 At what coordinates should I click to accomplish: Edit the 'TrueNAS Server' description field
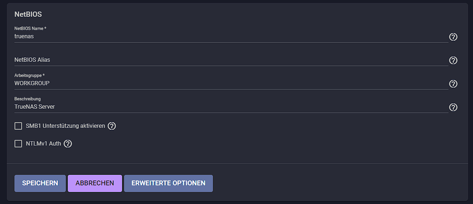tap(231, 107)
